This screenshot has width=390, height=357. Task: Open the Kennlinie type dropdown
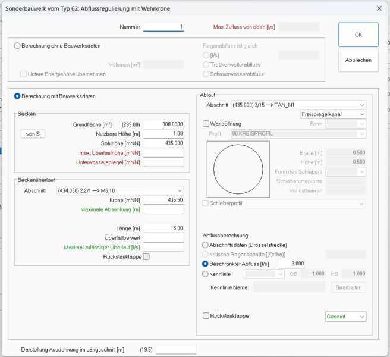[x=264, y=274]
